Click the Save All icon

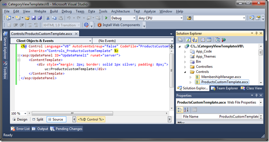click(x=40, y=18)
